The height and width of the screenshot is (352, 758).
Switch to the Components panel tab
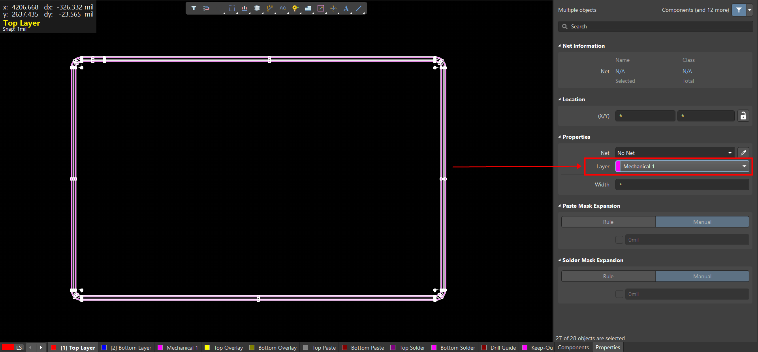click(573, 347)
